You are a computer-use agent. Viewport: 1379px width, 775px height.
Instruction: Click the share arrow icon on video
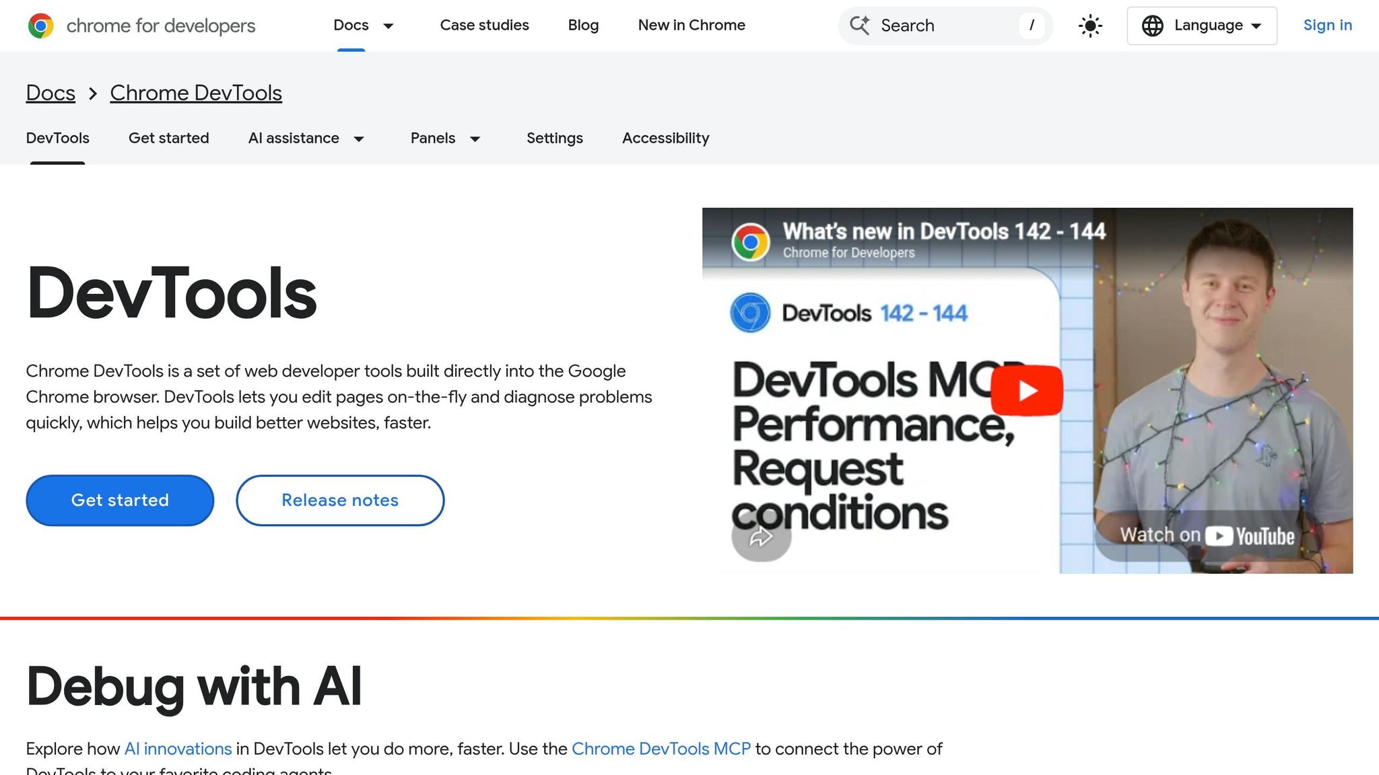(x=761, y=536)
